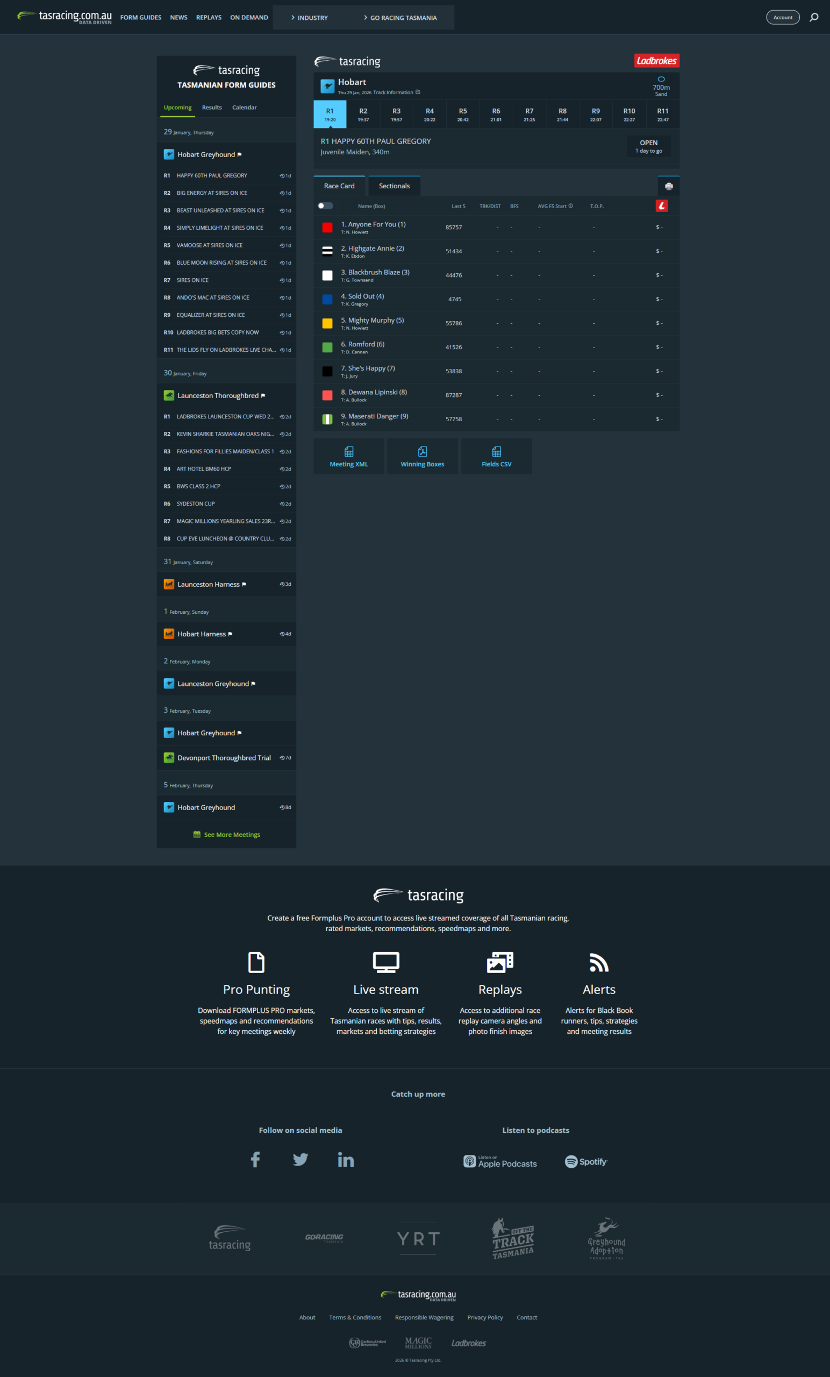Toggle the switch beside Name (Box) header

[325, 206]
